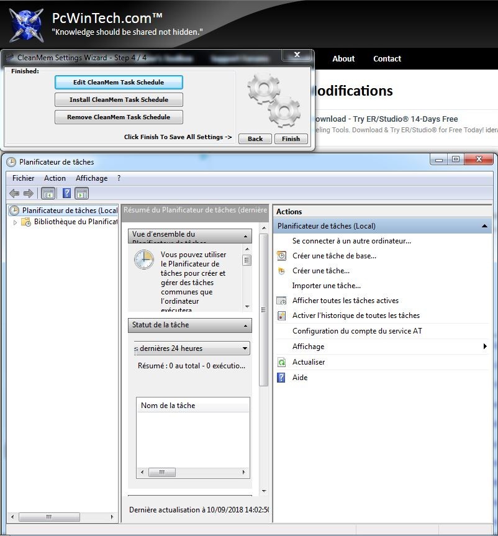The image size is (498, 536).
Task: Toggle the Actions pane toolbar icon
Action: click(x=82, y=193)
